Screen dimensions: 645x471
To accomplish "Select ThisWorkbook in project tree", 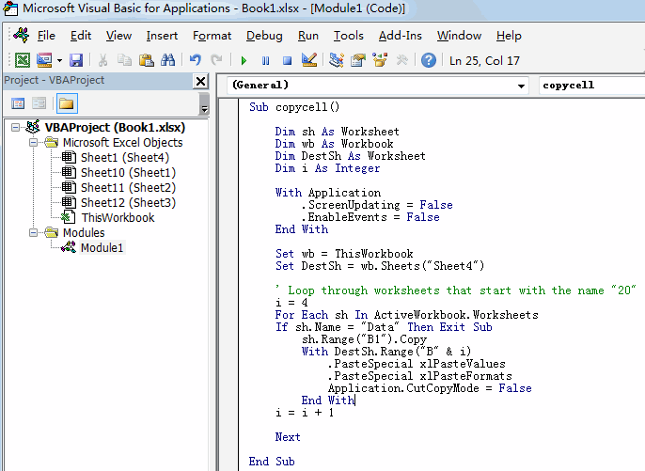I will coord(118,217).
